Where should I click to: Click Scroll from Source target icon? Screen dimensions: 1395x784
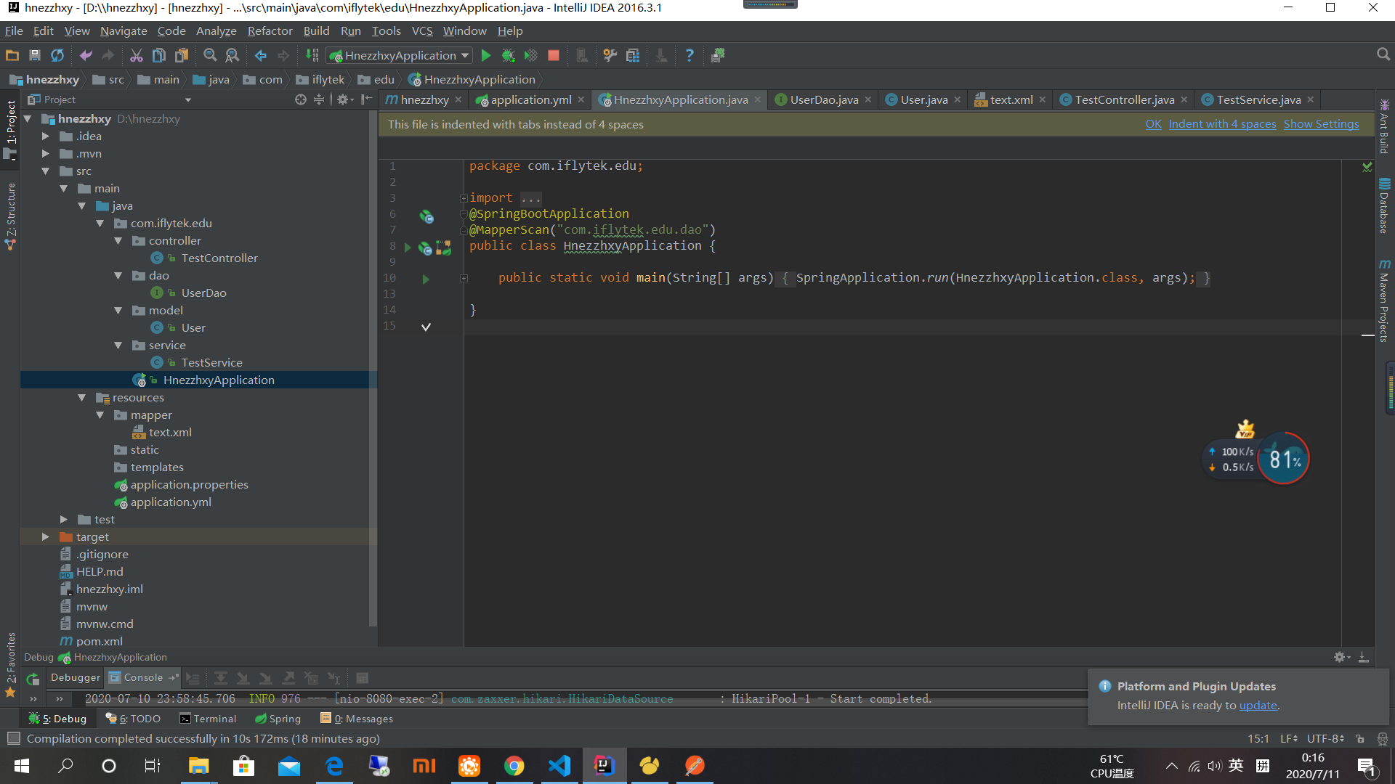point(301,99)
